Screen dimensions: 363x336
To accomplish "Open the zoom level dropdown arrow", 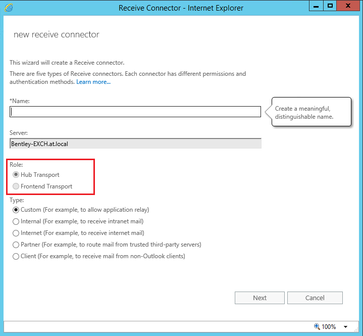I will point(345,327).
